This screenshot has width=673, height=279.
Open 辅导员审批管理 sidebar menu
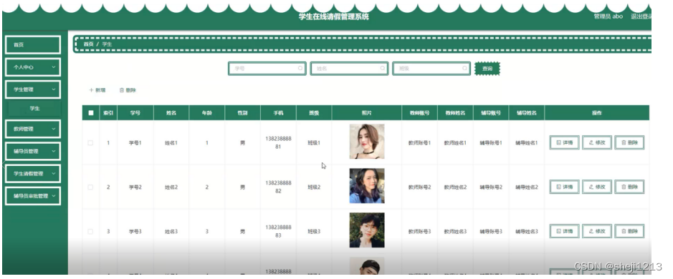click(x=33, y=196)
